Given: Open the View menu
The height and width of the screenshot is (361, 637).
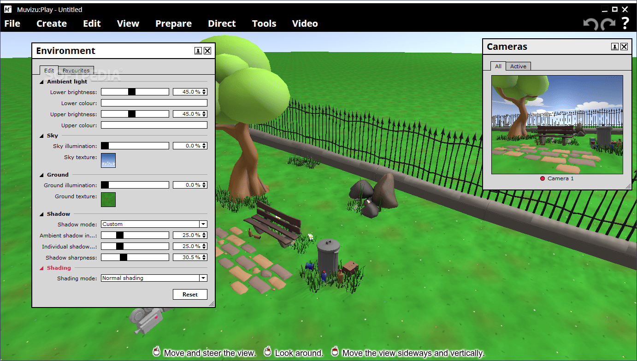Looking at the screenshot, I should pos(128,24).
